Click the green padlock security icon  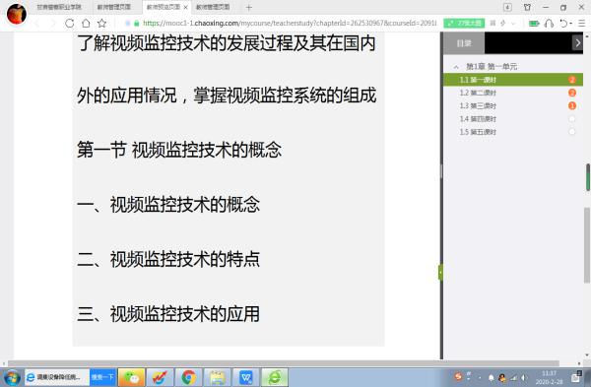pyautogui.click(x=137, y=23)
